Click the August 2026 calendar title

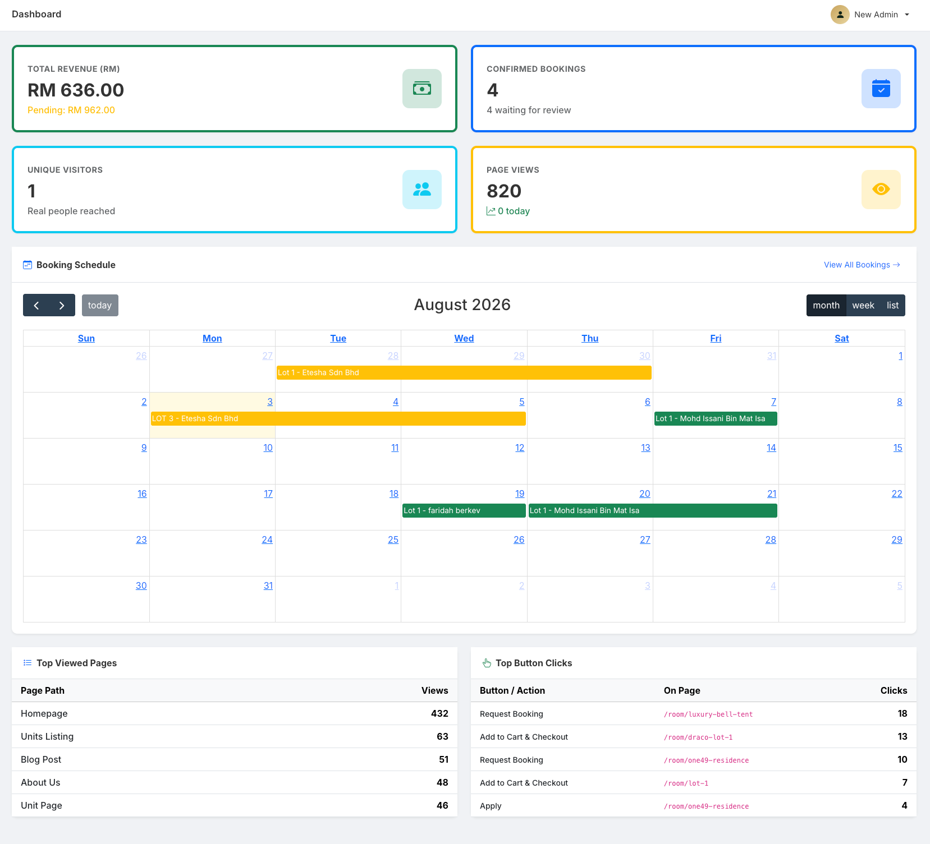pos(462,305)
